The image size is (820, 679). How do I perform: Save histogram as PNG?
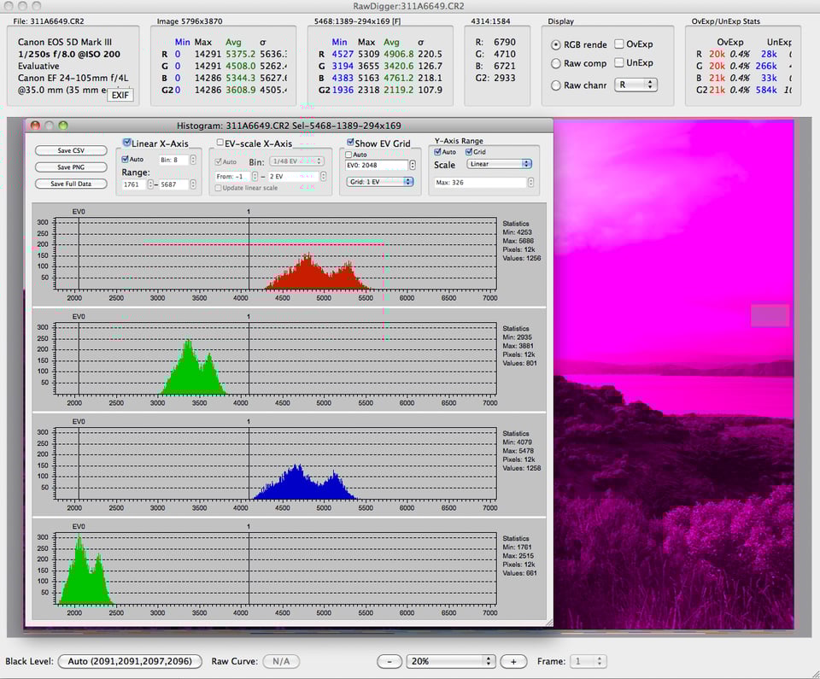71,167
